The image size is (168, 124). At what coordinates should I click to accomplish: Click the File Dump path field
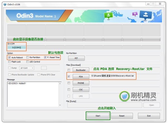(105, 105)
